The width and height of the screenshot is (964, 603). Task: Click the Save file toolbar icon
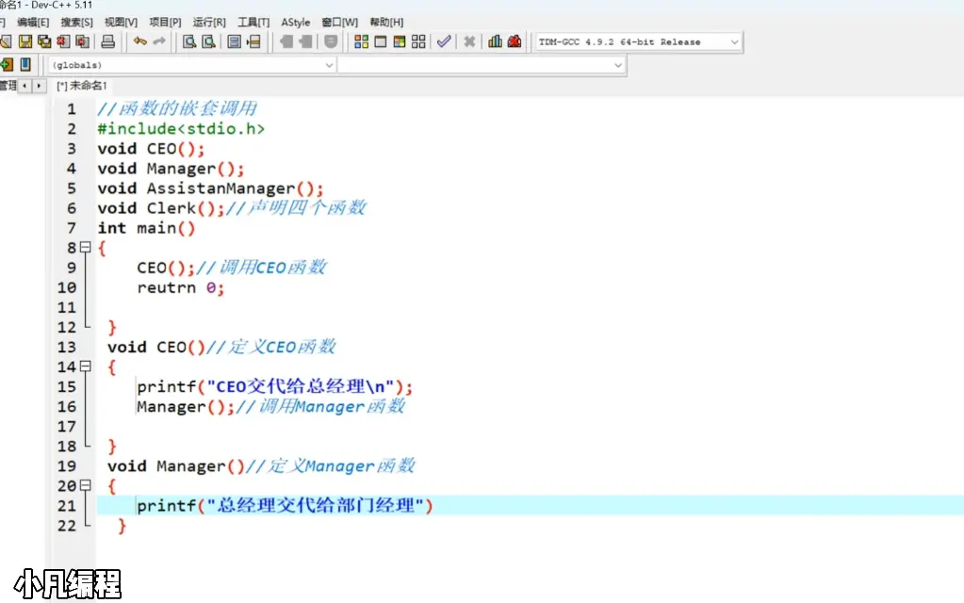[25, 41]
